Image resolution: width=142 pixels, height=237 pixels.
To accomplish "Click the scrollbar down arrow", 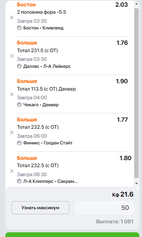I will tap(137, 183).
